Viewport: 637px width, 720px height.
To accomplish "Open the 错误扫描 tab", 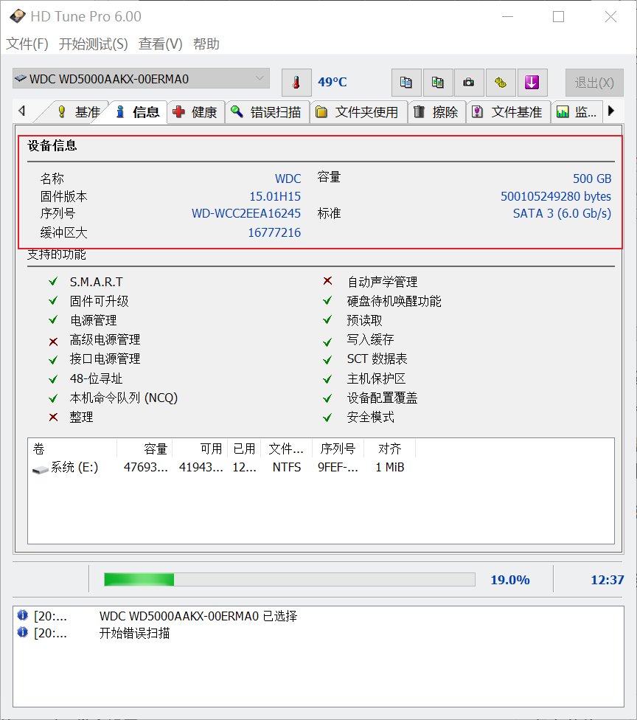I will pyautogui.click(x=267, y=112).
